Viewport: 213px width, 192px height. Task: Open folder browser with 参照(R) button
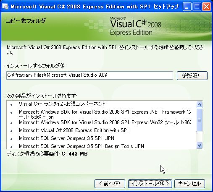click(x=192, y=75)
